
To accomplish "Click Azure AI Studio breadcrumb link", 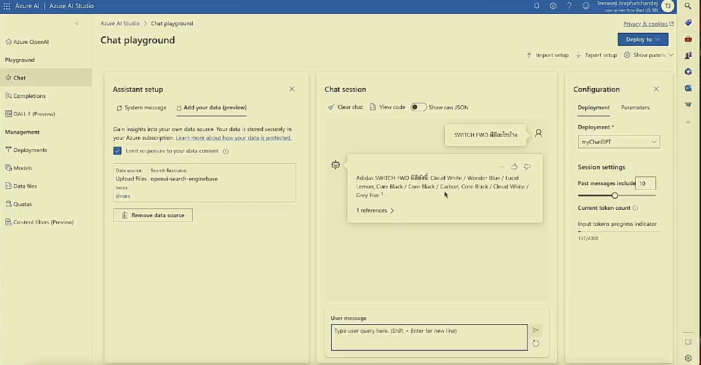I will pos(120,23).
